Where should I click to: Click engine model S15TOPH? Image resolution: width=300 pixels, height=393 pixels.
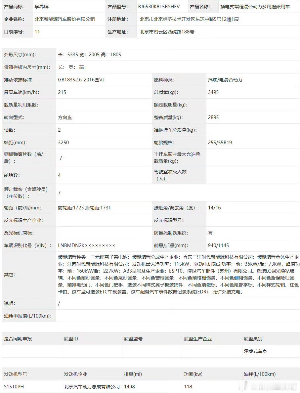point(14,387)
